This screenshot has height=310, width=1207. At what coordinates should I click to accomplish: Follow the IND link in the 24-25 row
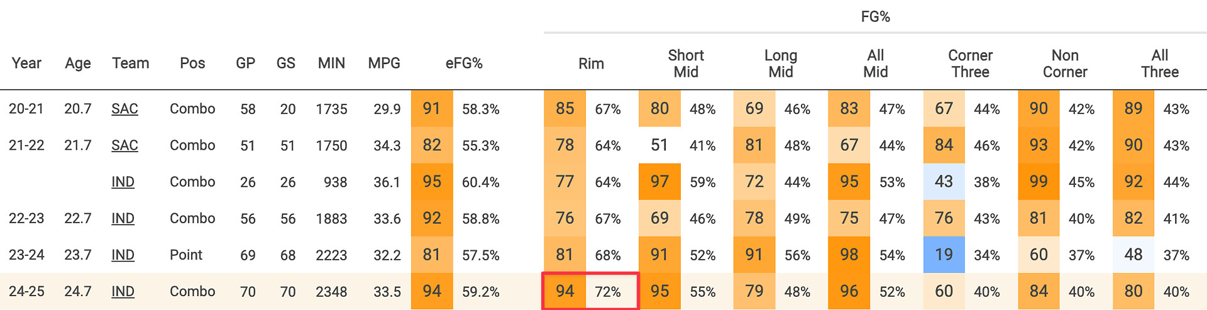tap(123, 291)
